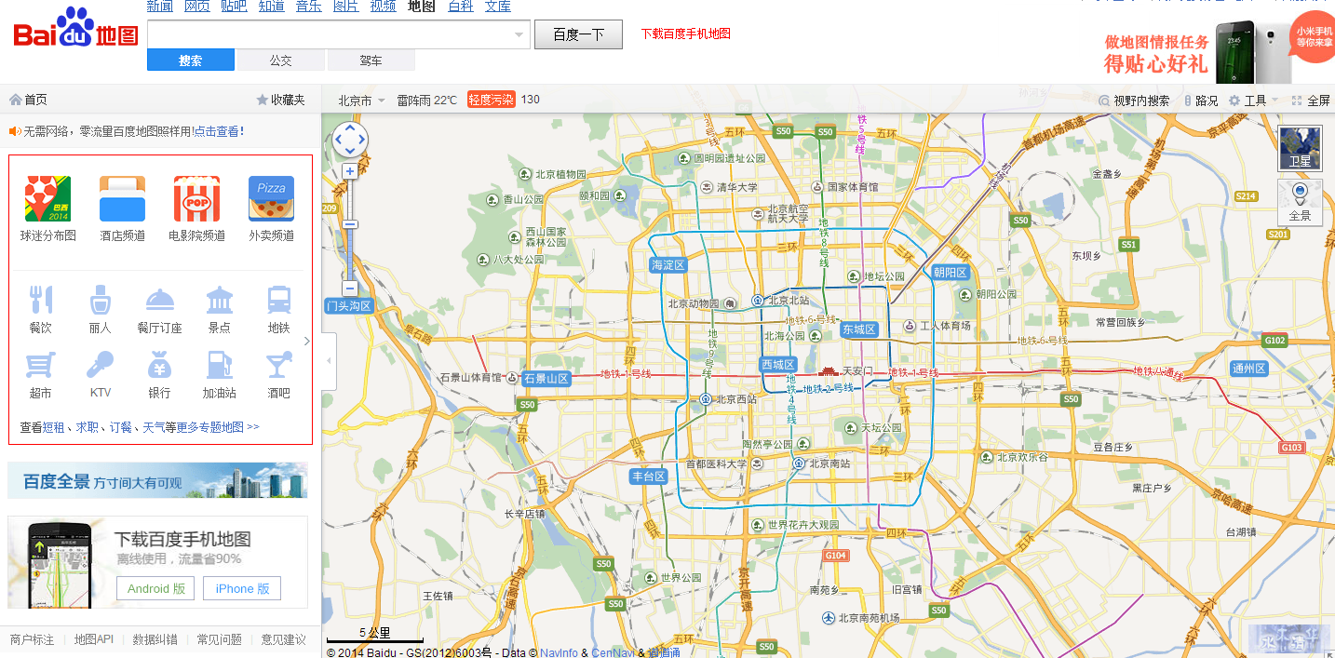Open 新闻 in top navigation
Screen dimensions: 1335x658
point(160,7)
